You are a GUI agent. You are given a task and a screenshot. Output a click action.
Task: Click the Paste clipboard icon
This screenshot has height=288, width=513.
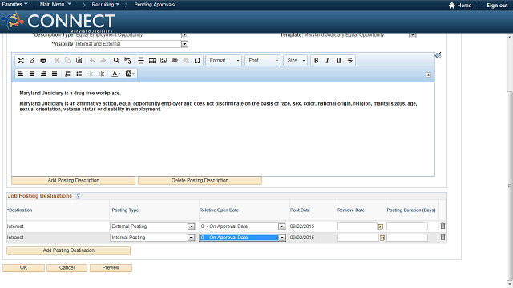pyautogui.click(x=79, y=61)
